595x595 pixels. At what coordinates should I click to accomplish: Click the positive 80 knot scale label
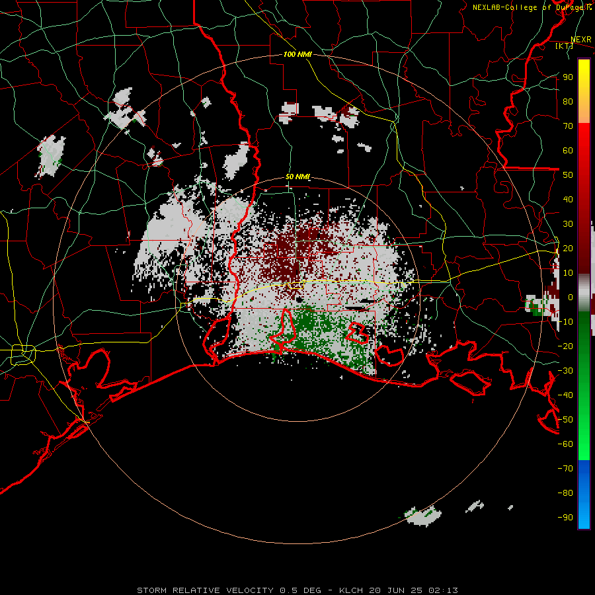[568, 101]
